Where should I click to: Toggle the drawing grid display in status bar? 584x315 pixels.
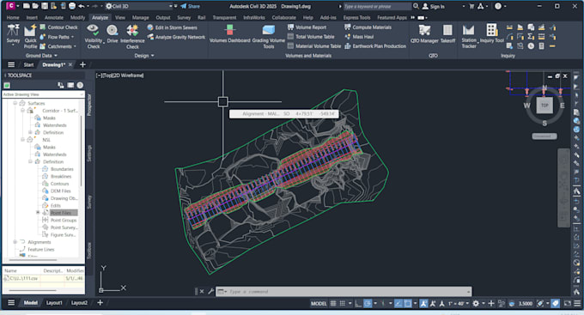coord(333,304)
